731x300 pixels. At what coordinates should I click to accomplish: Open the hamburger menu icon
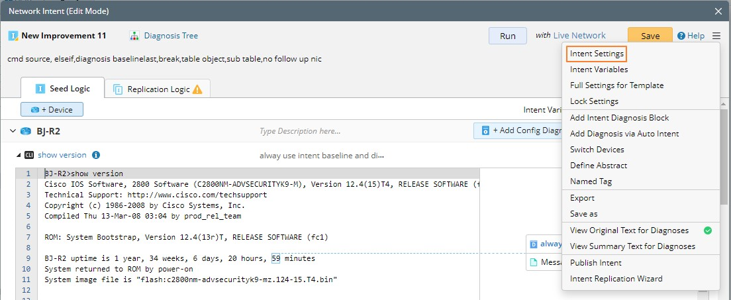click(716, 36)
